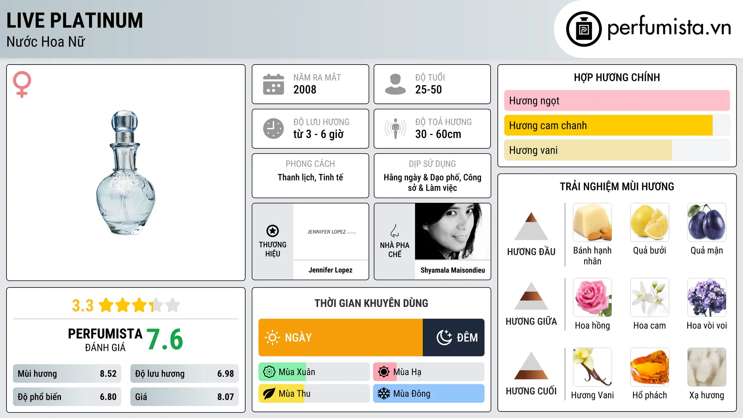Click the Trải nghiệm mùi hương heading

[x=617, y=187]
